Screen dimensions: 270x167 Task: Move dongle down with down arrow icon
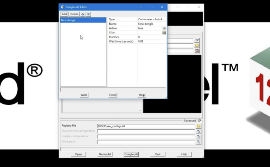click(88, 14)
